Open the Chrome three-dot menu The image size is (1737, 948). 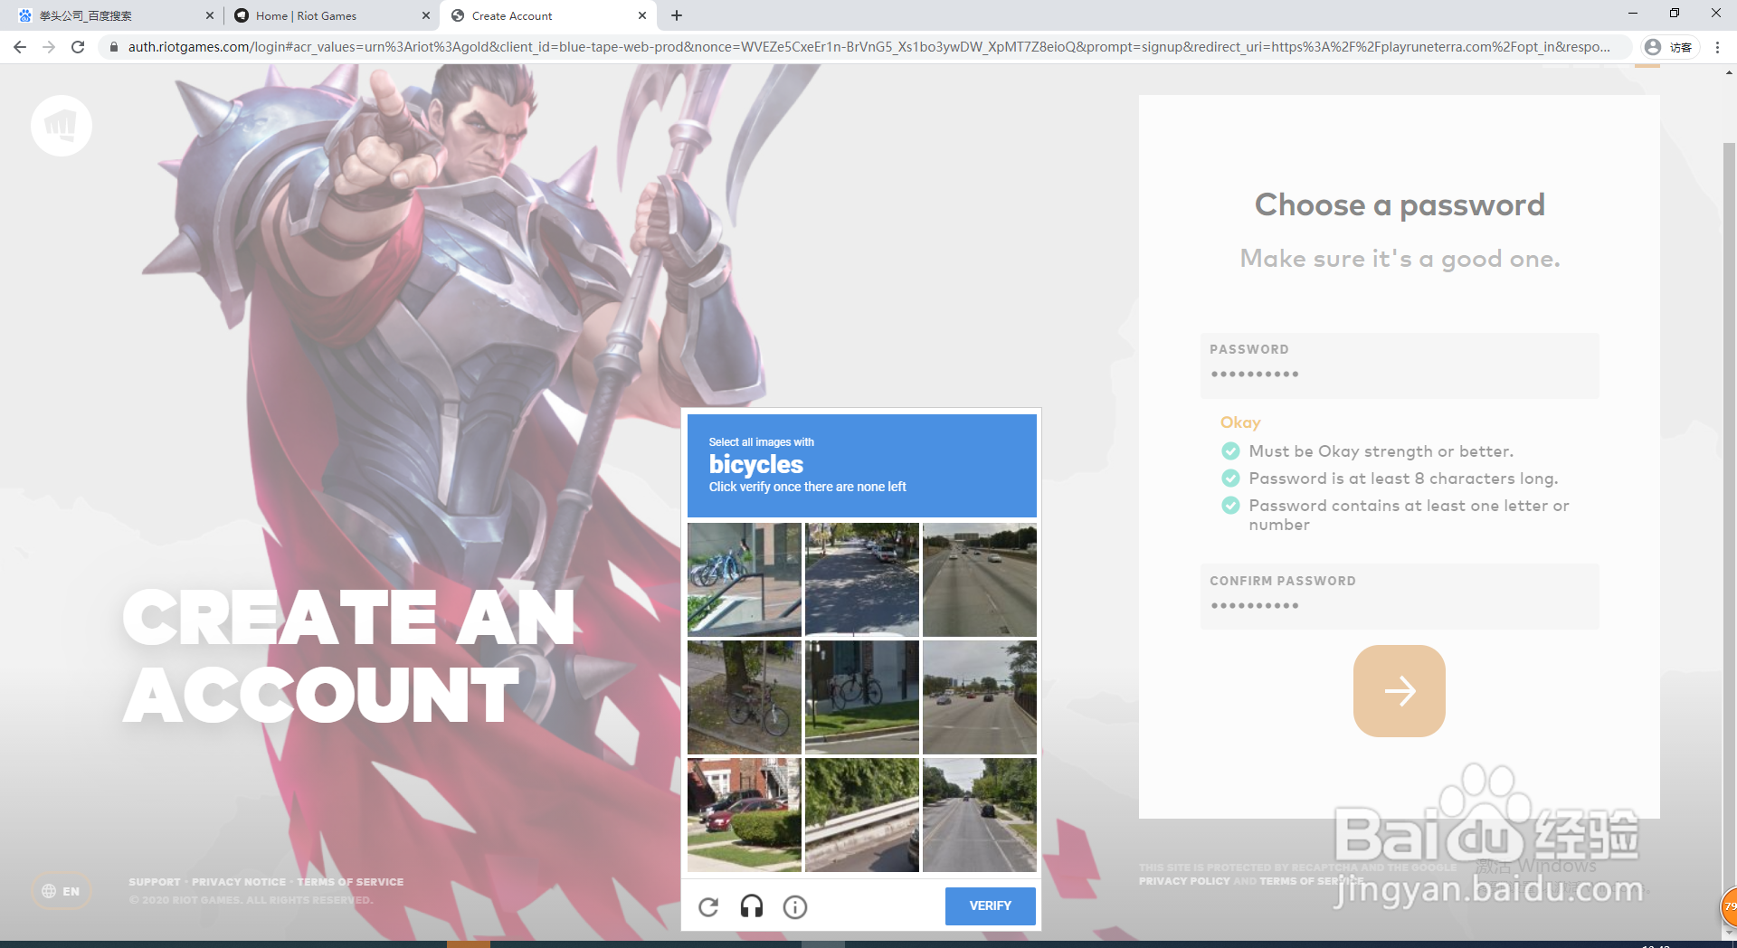(1718, 47)
